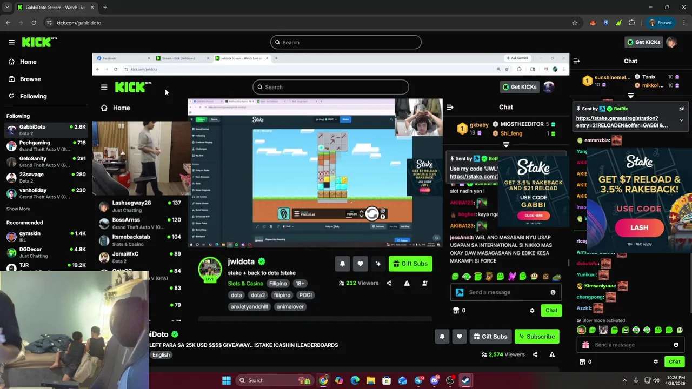The width and height of the screenshot is (692, 389).
Task: Open the taskbar volume control
Action: click(656, 380)
